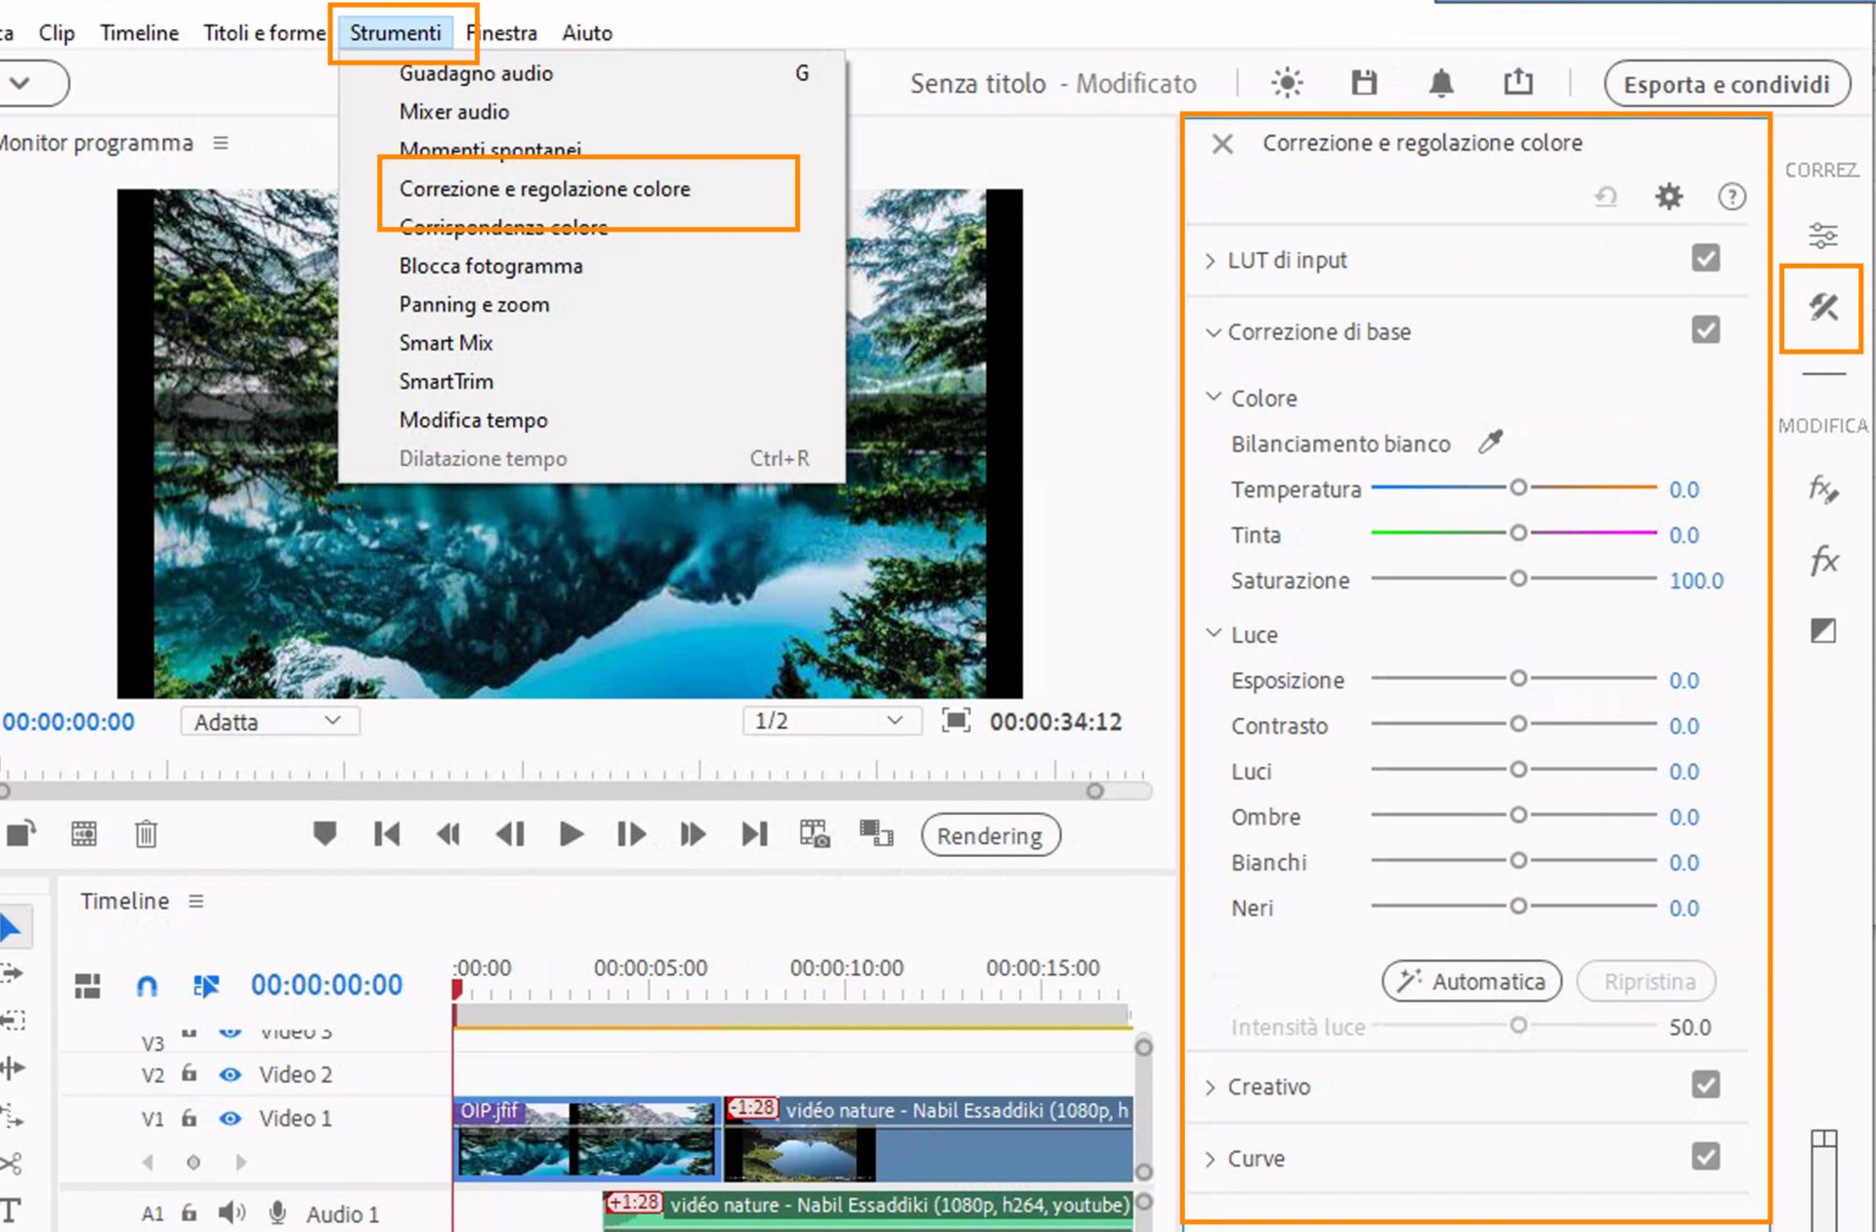This screenshot has height=1232, width=1876.
Task: Step back one frame
Action: point(510,833)
